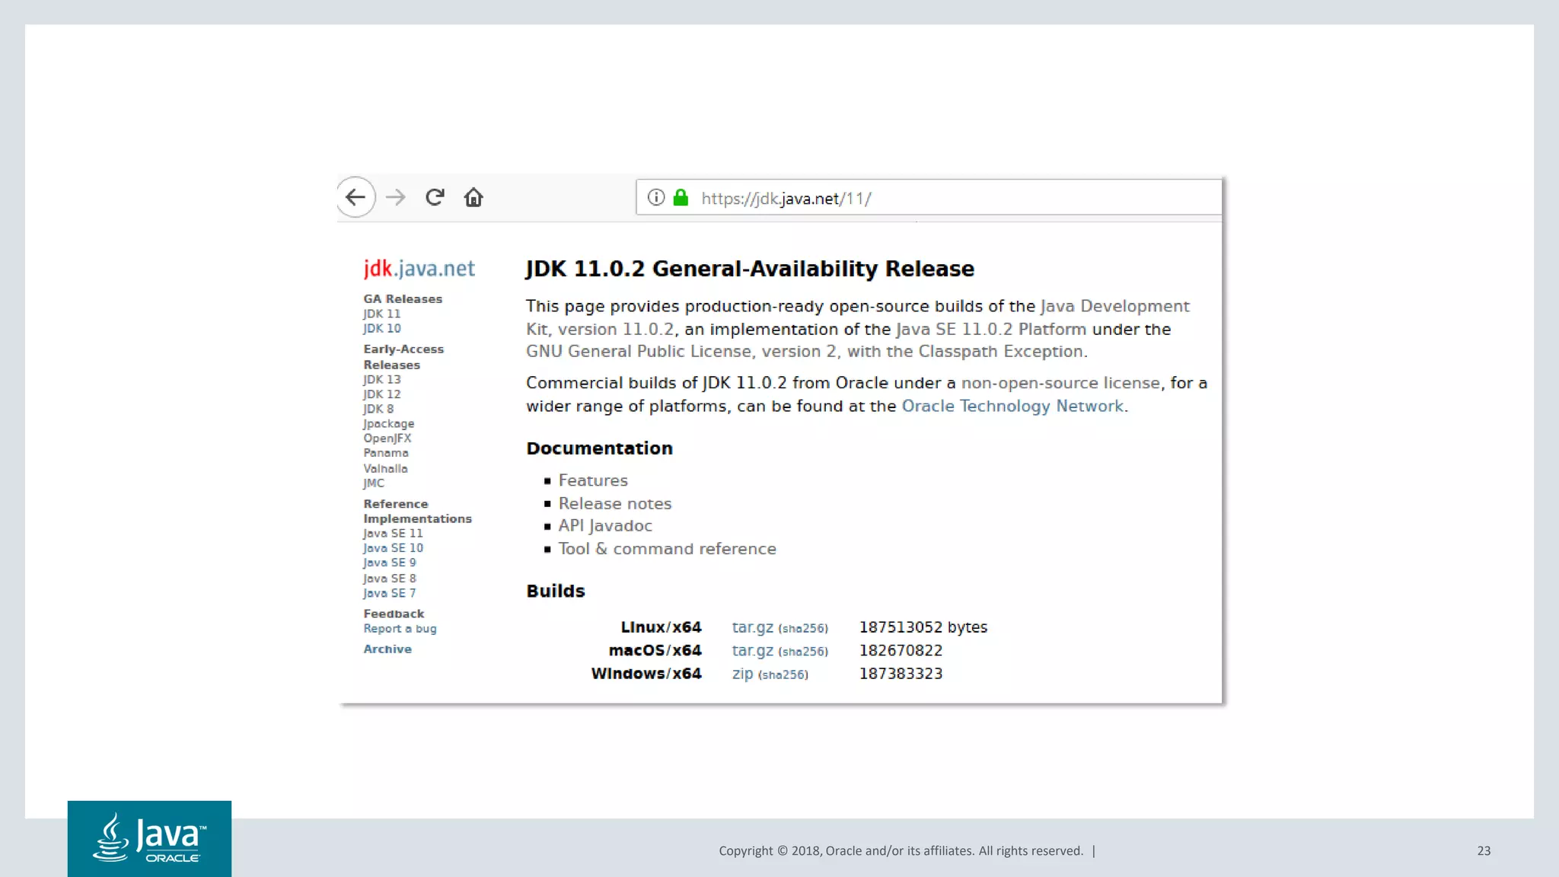Open the sha256 link for macOS/x64
This screenshot has height=877, width=1559.
(x=803, y=652)
